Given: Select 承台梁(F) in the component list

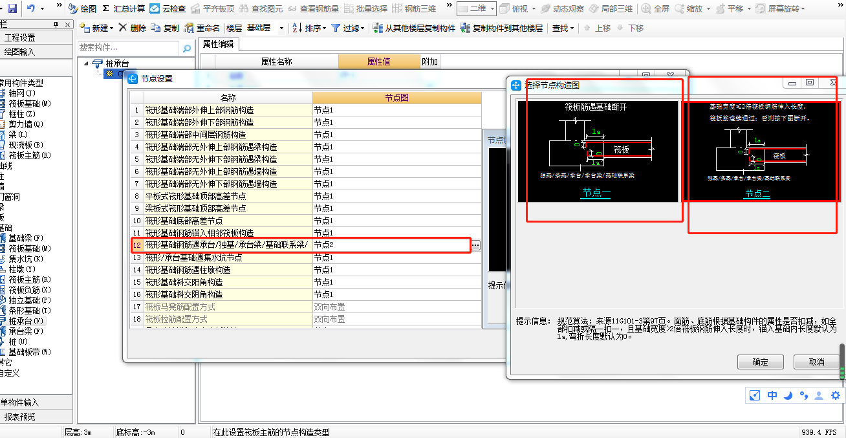Looking at the screenshot, I should click(25, 331).
